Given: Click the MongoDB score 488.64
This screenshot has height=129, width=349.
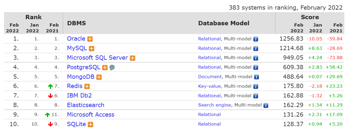Looking at the screenshot, I should [293, 77].
